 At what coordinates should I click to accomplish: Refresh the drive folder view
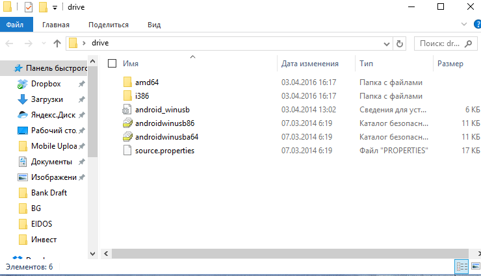399,44
